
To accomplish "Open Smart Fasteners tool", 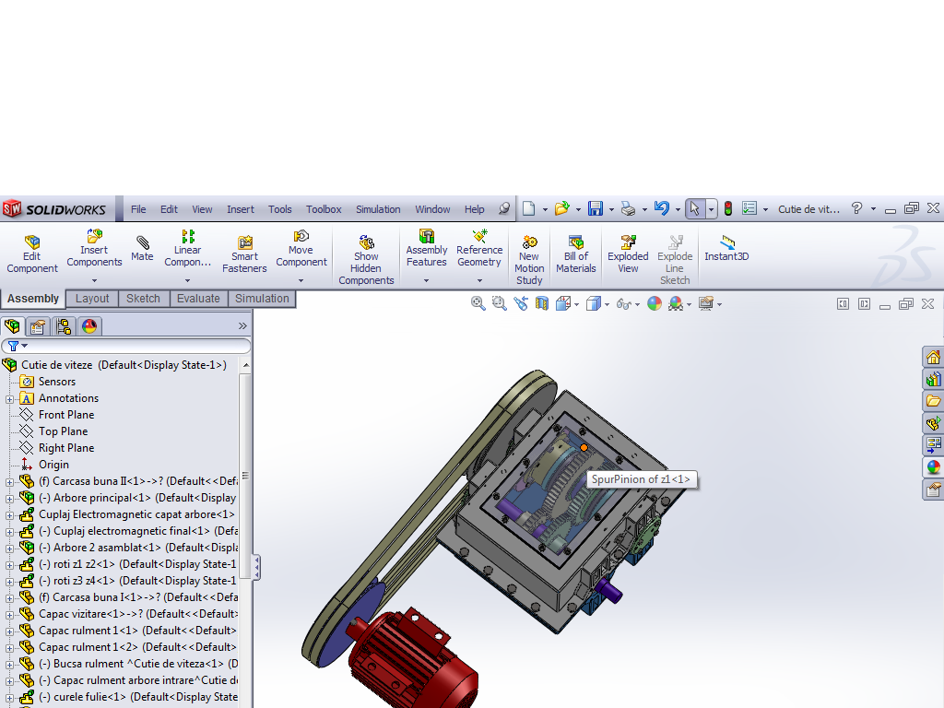I will pyautogui.click(x=244, y=254).
